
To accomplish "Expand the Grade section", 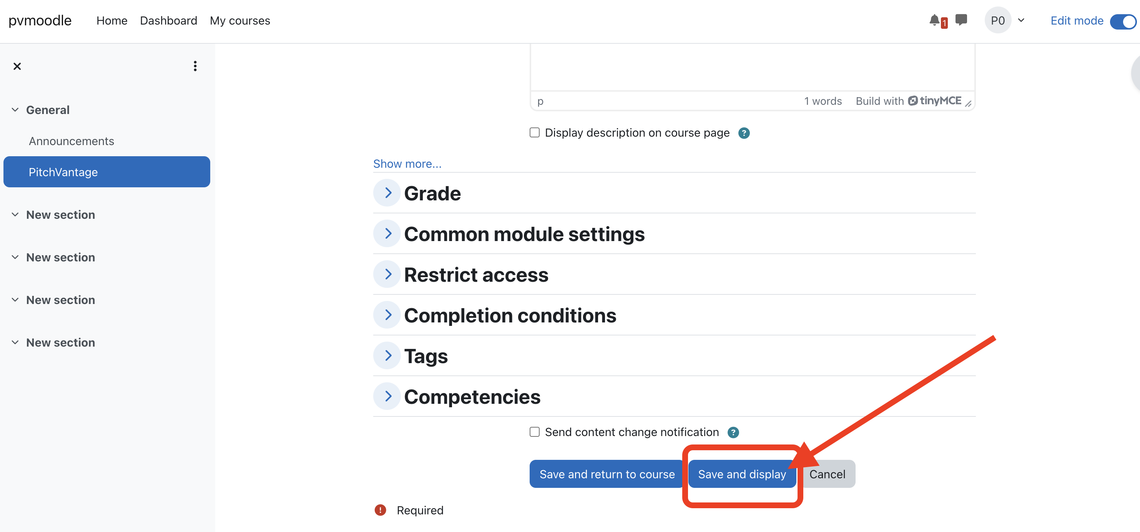I will pyautogui.click(x=388, y=193).
